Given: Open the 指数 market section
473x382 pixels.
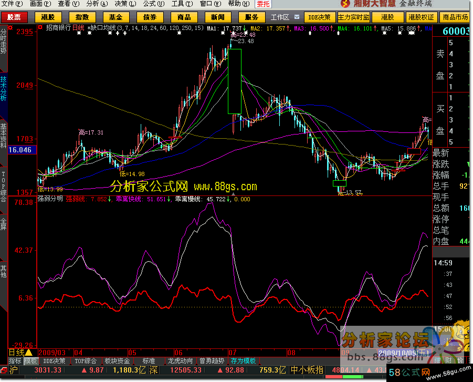Looking at the screenshot, I should click(x=82, y=17).
